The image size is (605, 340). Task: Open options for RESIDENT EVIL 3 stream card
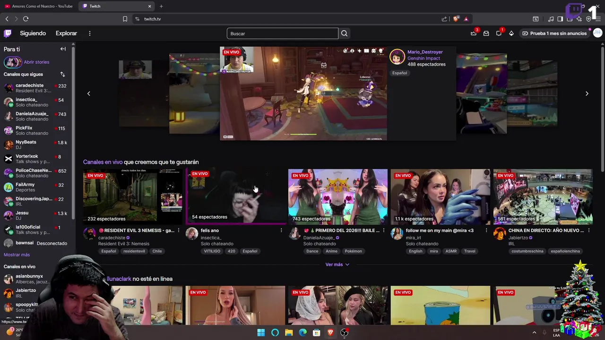[179, 230]
